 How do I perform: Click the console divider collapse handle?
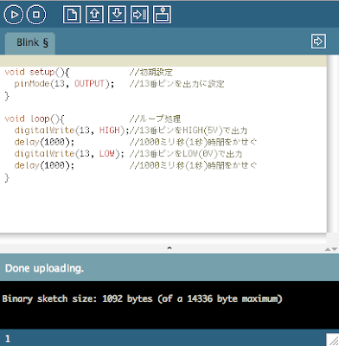tap(169, 248)
